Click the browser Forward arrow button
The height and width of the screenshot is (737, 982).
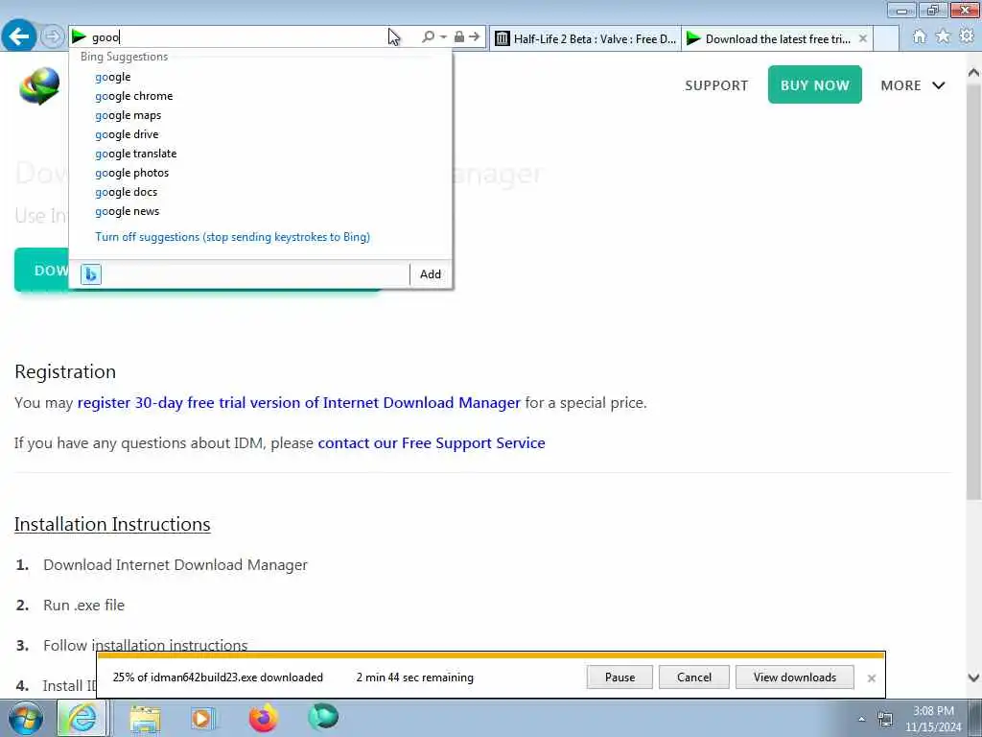point(53,36)
